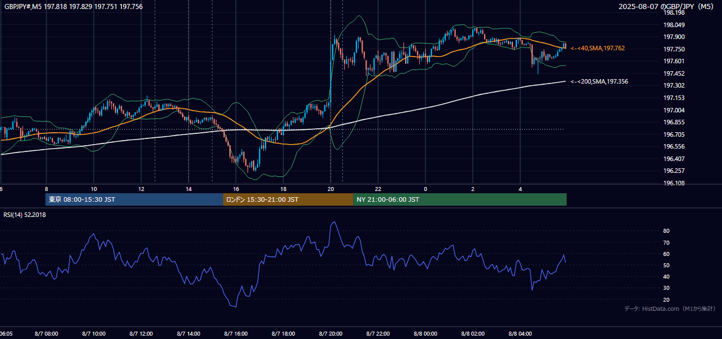Click price axis label 197.601
Viewport: 722px width, 339px height.
[x=674, y=62]
